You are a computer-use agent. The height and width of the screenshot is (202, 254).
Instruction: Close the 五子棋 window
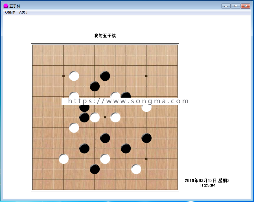point(246,6)
